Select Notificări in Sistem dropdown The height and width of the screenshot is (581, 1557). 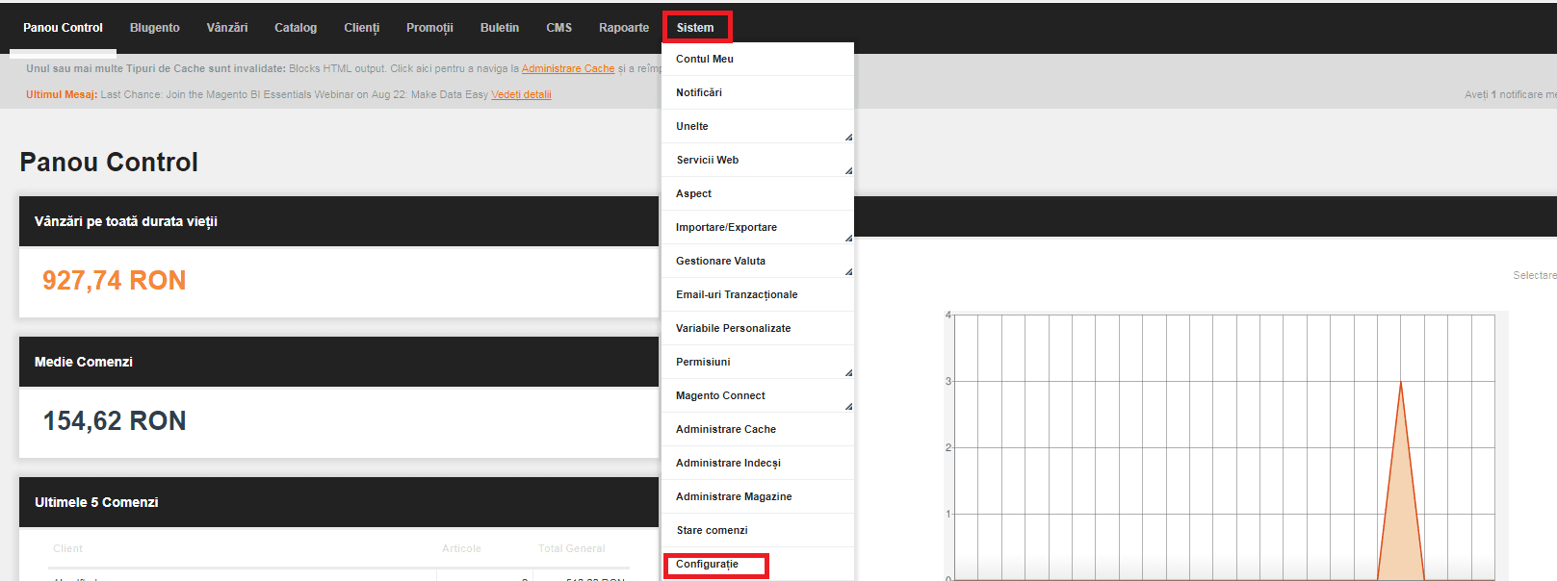[758, 92]
